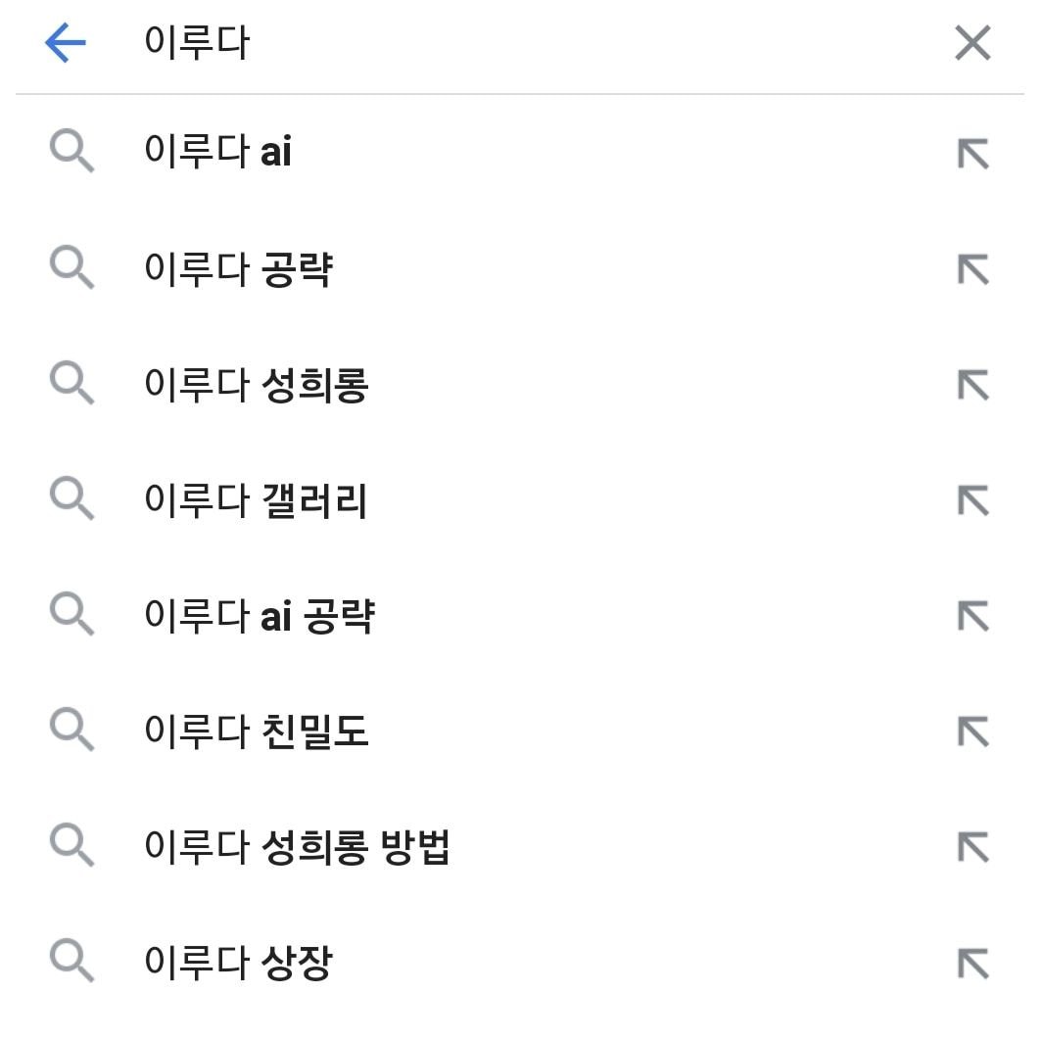The height and width of the screenshot is (1038, 1043).
Task: Choose the '이루다 ai 공략' suggestion
Action: (259, 617)
